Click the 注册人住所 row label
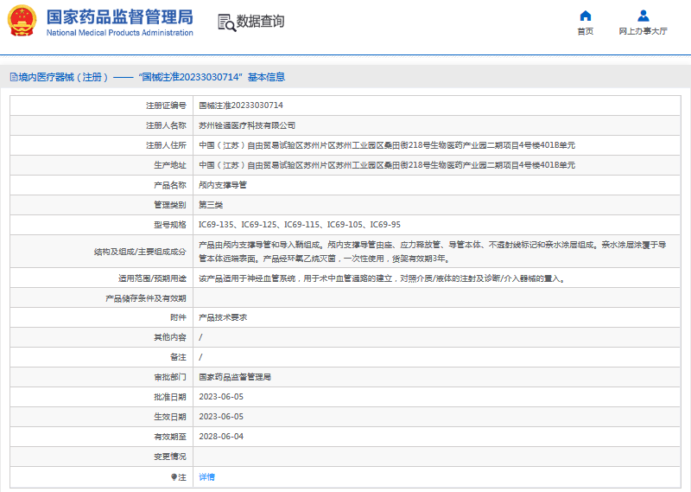 pyautogui.click(x=166, y=145)
